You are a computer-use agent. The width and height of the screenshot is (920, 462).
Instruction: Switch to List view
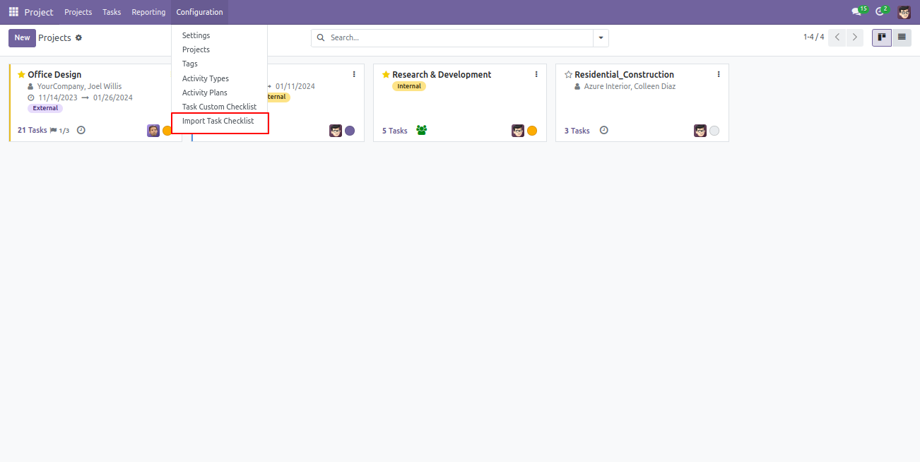[902, 37]
